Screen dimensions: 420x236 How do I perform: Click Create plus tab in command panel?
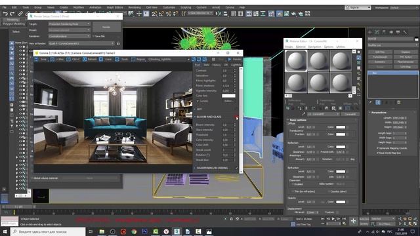[x=370, y=32]
